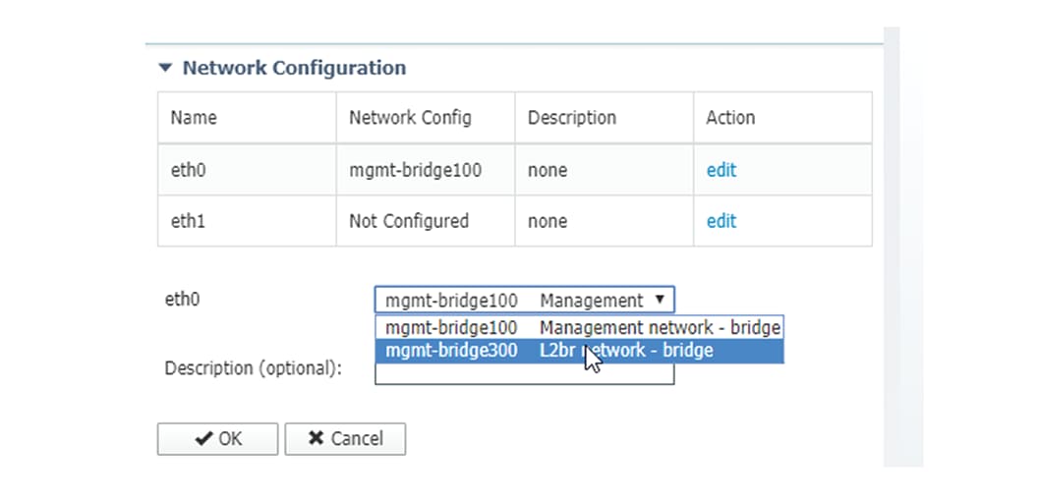Edit the eth0 interface row

pyautogui.click(x=721, y=170)
